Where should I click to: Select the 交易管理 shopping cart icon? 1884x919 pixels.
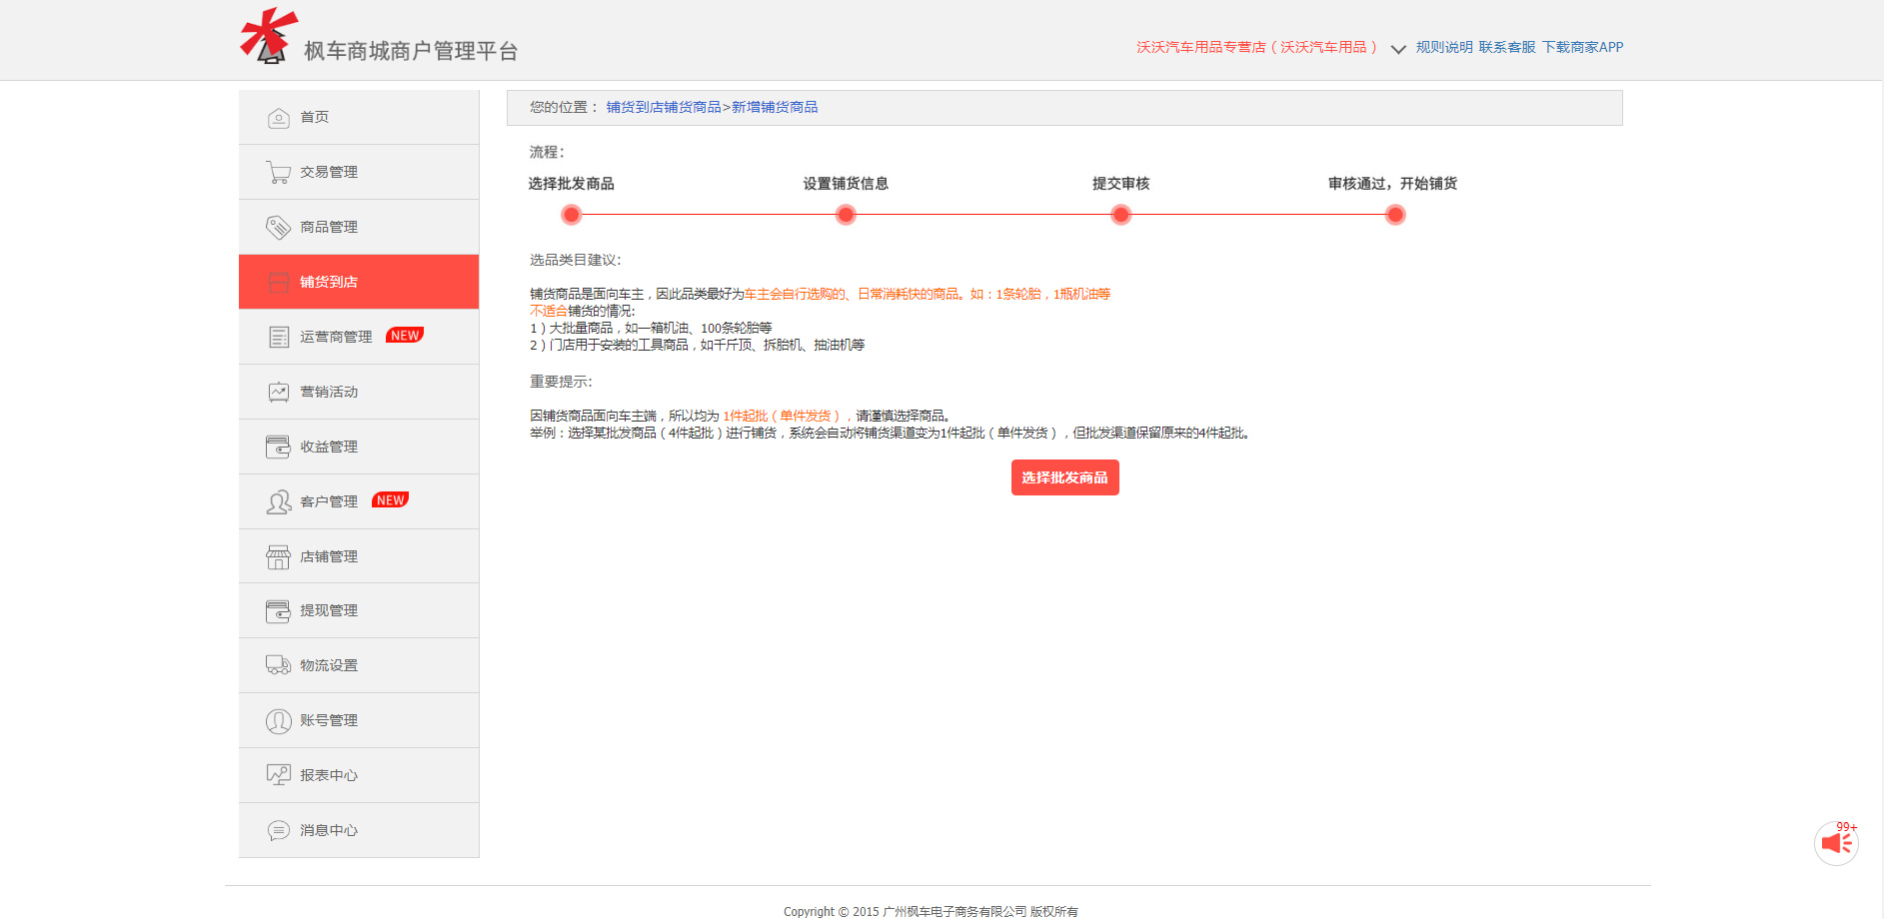click(277, 171)
